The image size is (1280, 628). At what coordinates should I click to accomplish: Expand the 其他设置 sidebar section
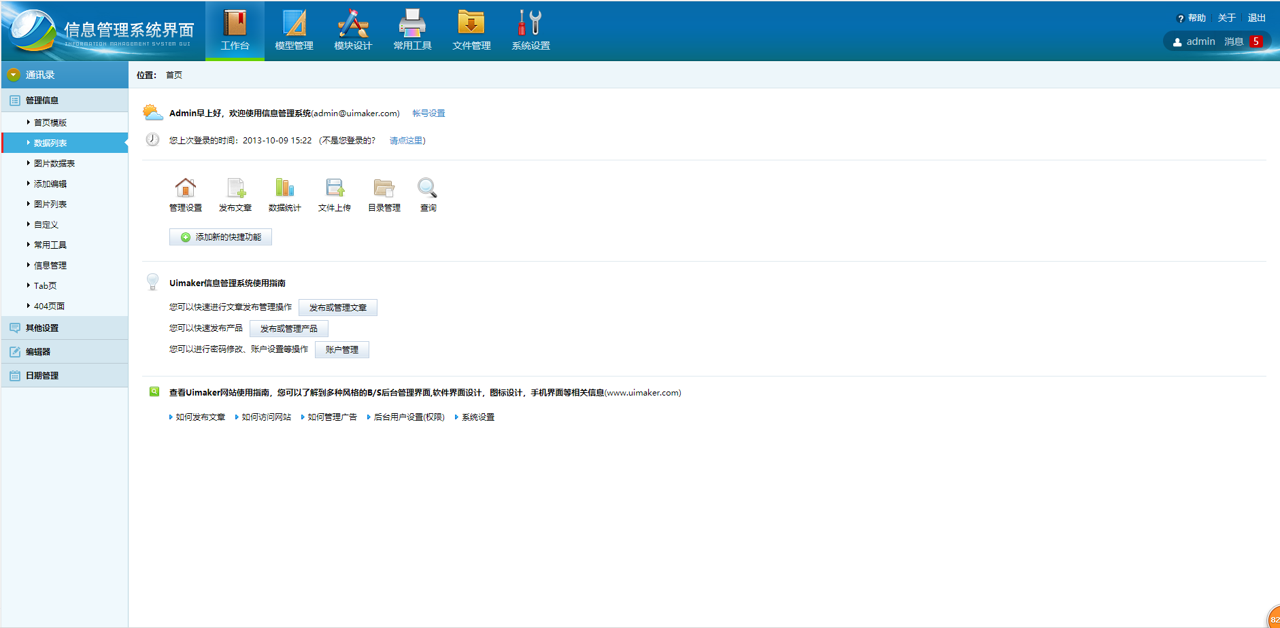65,328
